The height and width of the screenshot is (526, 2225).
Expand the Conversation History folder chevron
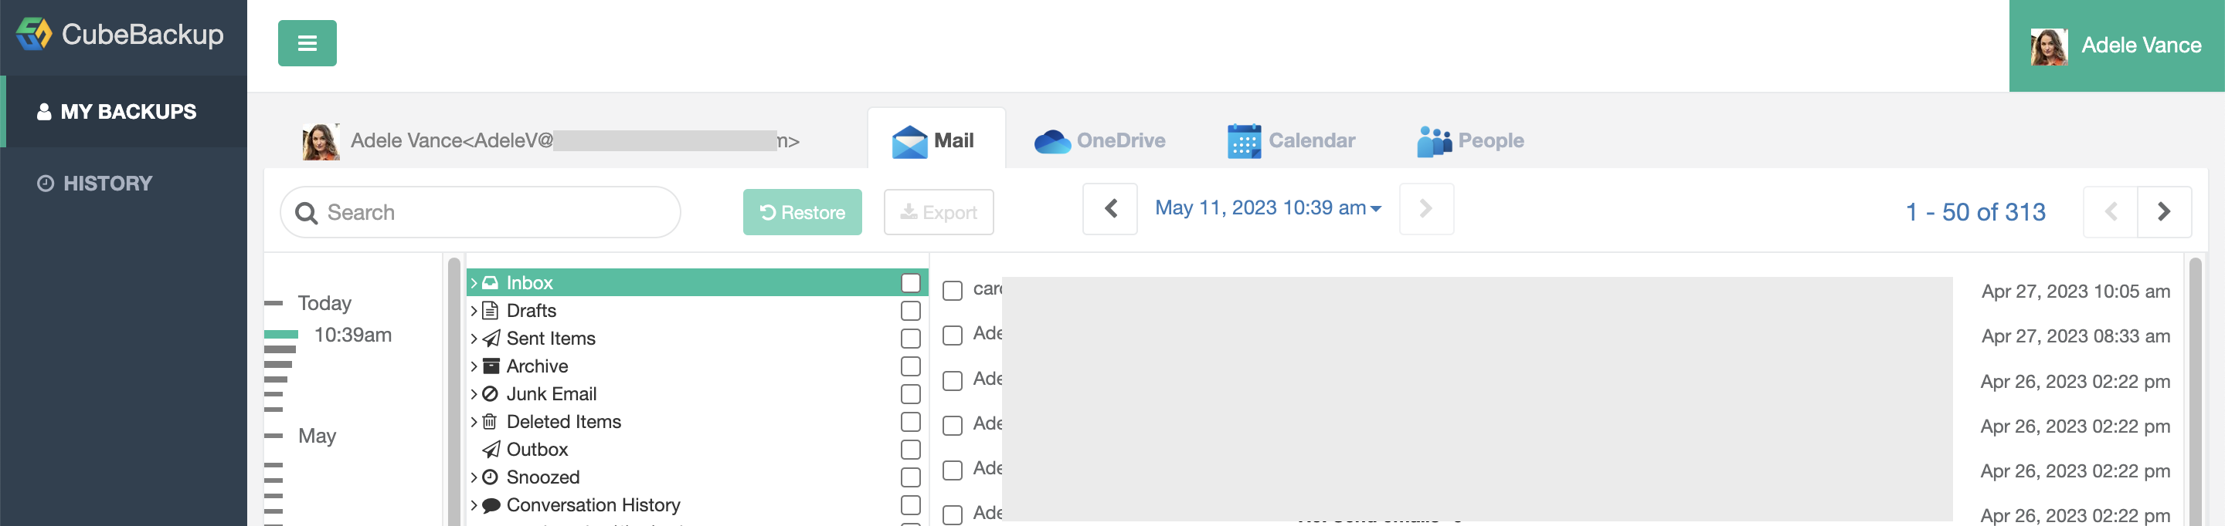[474, 505]
